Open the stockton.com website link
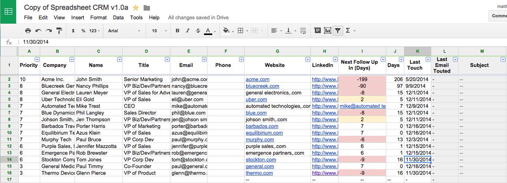Image resolution: width=507 pixels, height=183 pixels. [261, 160]
